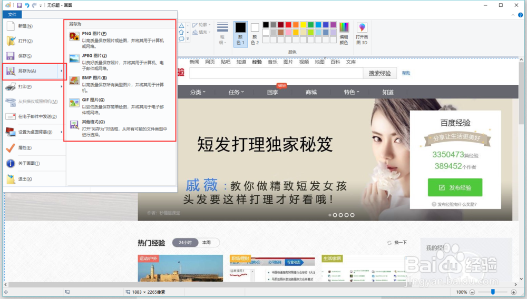
Task: Click the 帮助 link
Action: click(x=406, y=73)
